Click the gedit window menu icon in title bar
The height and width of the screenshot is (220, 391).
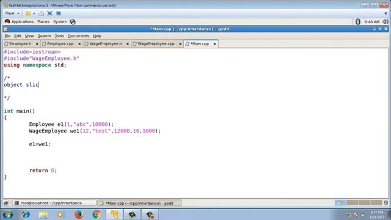(x=5, y=29)
